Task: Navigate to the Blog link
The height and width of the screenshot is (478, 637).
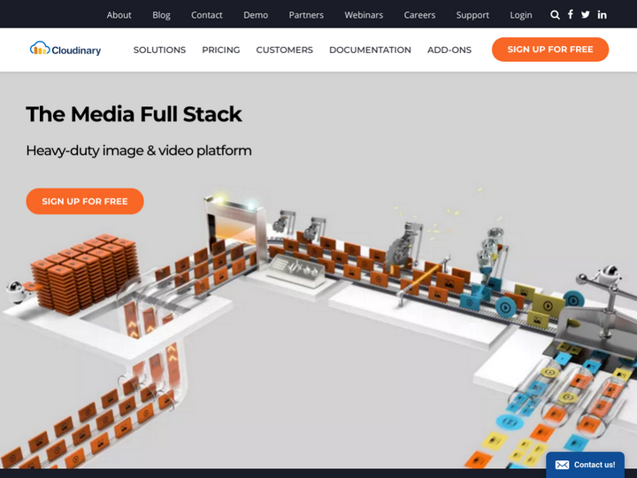Action: click(161, 15)
